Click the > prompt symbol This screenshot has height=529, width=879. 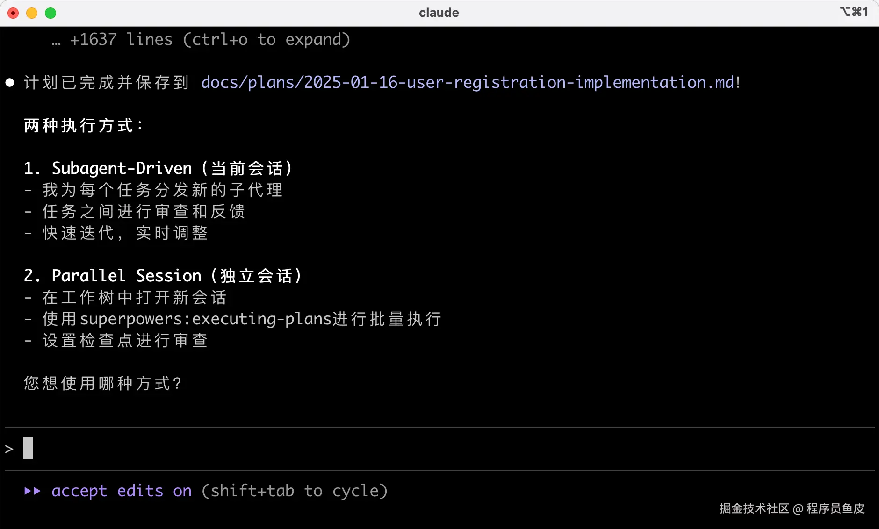click(9, 449)
